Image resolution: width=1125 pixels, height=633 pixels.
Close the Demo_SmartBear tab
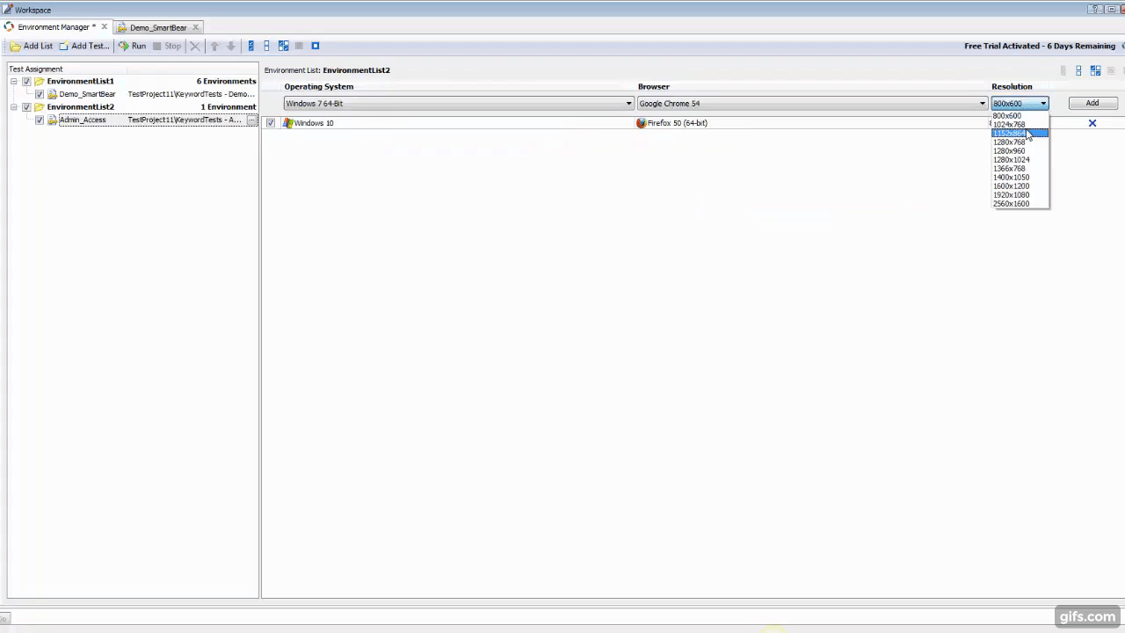195,27
